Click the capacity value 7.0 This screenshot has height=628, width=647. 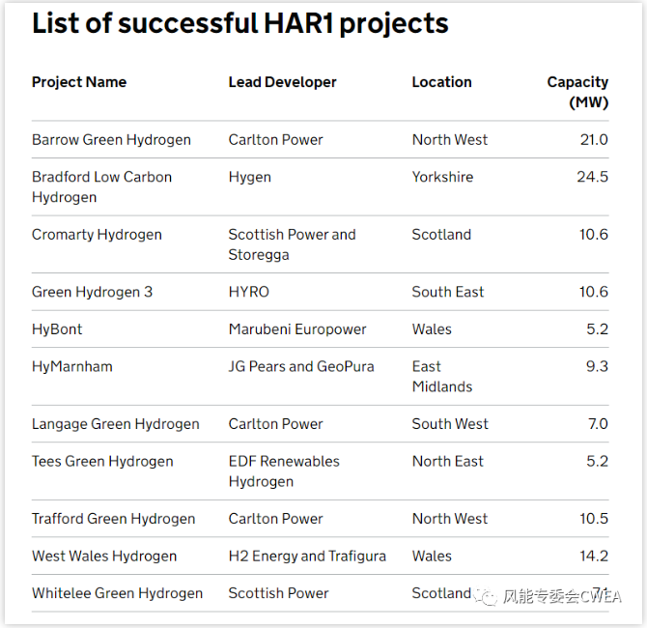599,424
